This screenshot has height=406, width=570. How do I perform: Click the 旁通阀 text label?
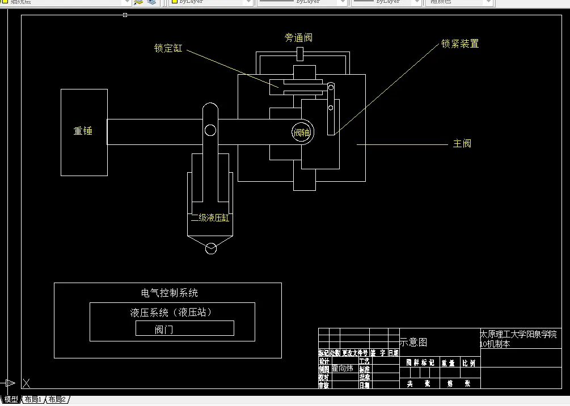tap(300, 38)
